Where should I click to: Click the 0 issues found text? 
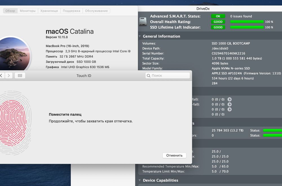241,16
